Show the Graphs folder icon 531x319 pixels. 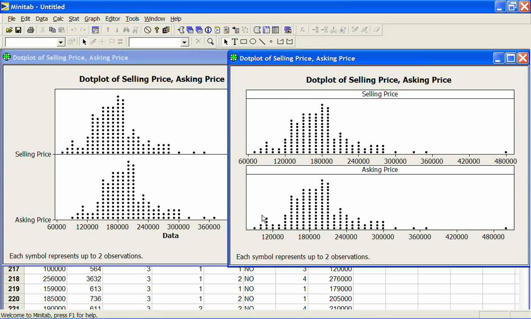pos(199,30)
